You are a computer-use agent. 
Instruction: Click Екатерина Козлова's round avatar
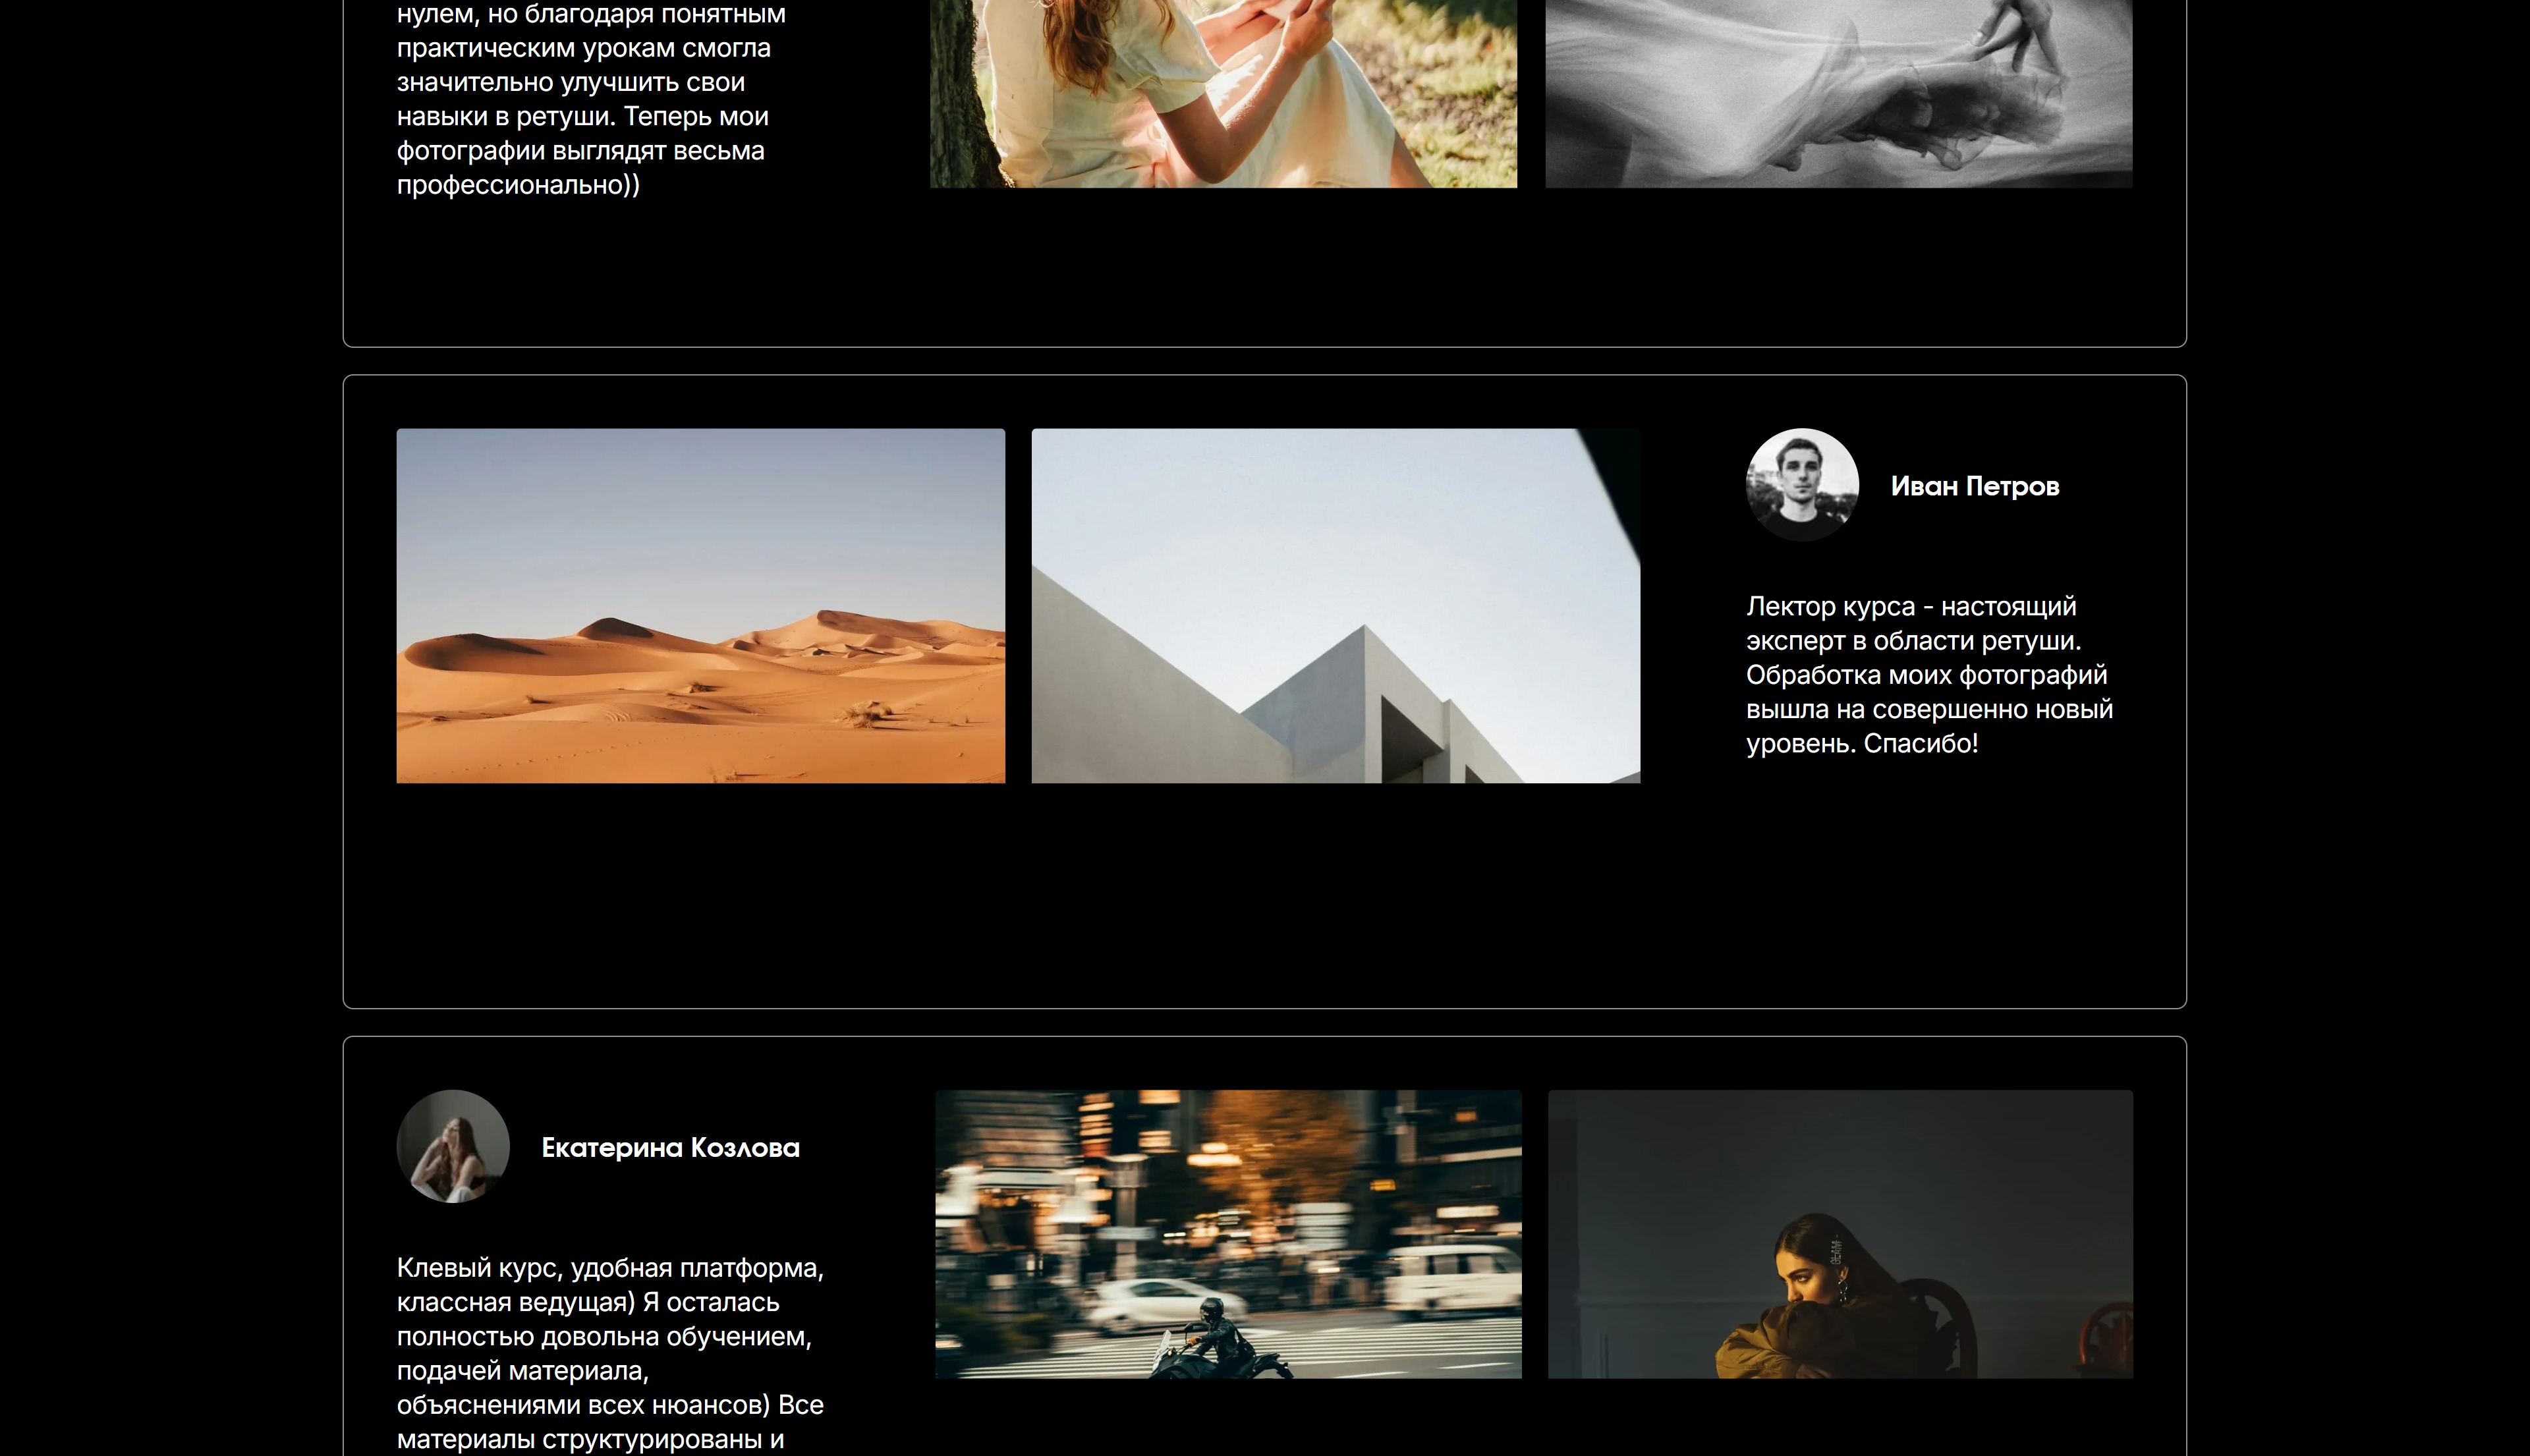(453, 1146)
